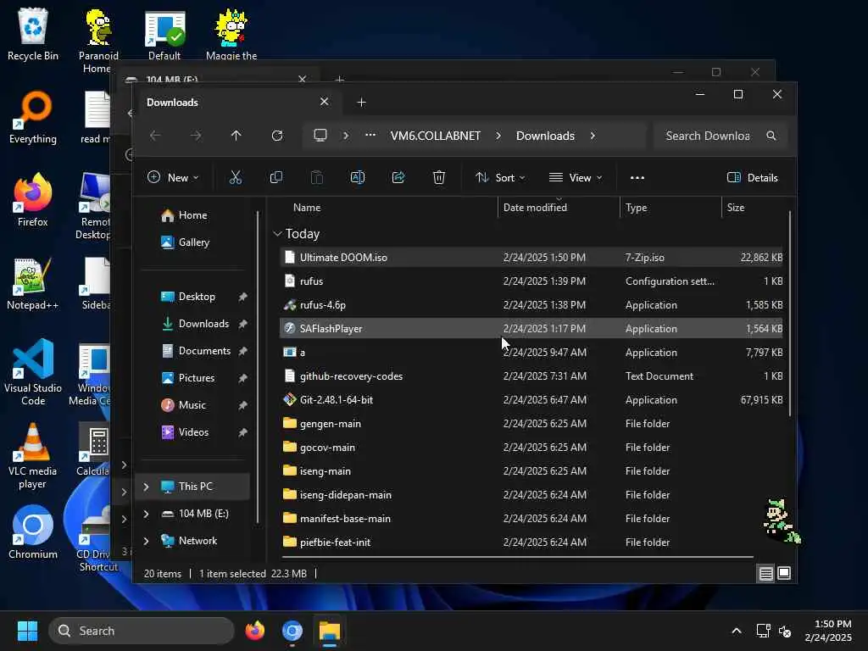Viewport: 868px width, 651px height.
Task: Open Pictures in navigation pane
Action: [x=188, y=378]
